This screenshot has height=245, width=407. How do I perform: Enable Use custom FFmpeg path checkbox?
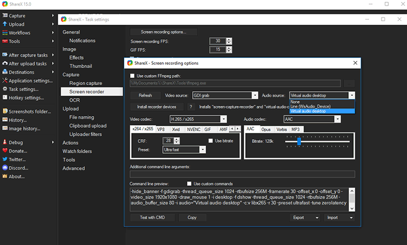(x=132, y=75)
